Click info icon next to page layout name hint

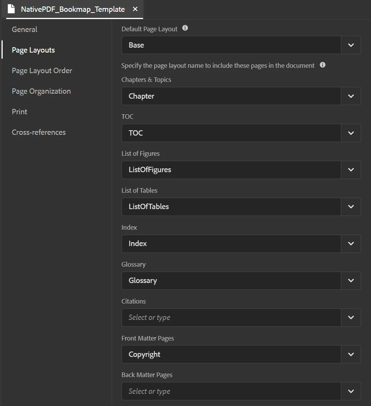323,65
